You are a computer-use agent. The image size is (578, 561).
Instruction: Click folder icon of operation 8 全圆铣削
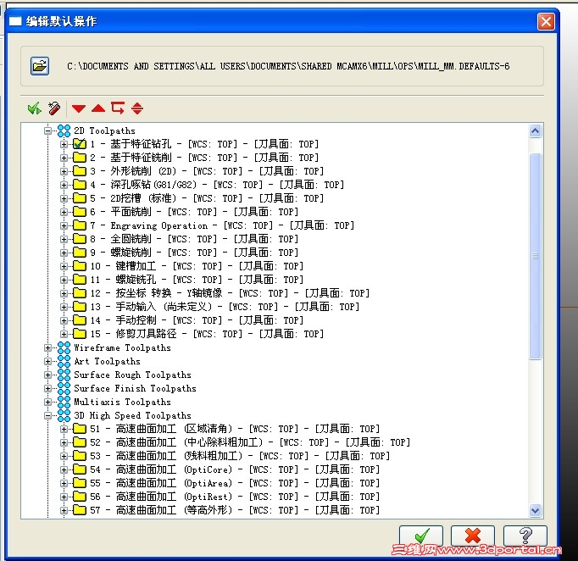click(80, 239)
